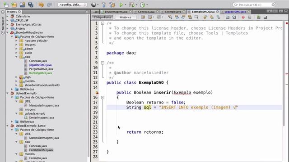Expand the CRUD_JSP project node
Viewport: 289px width, 162px height.
(8, 20)
